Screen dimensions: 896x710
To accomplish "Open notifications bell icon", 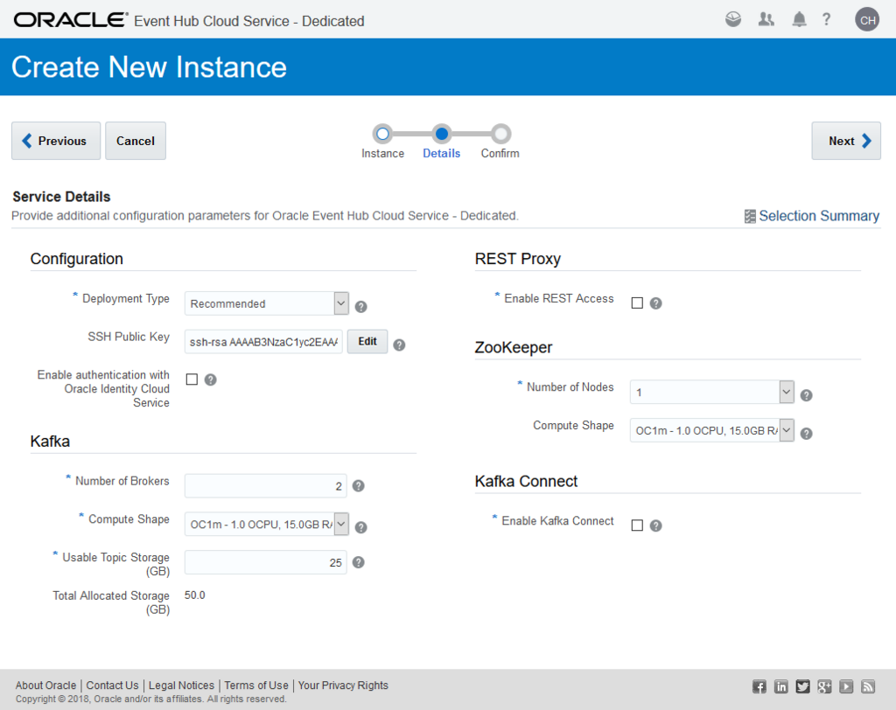I will pos(799,19).
